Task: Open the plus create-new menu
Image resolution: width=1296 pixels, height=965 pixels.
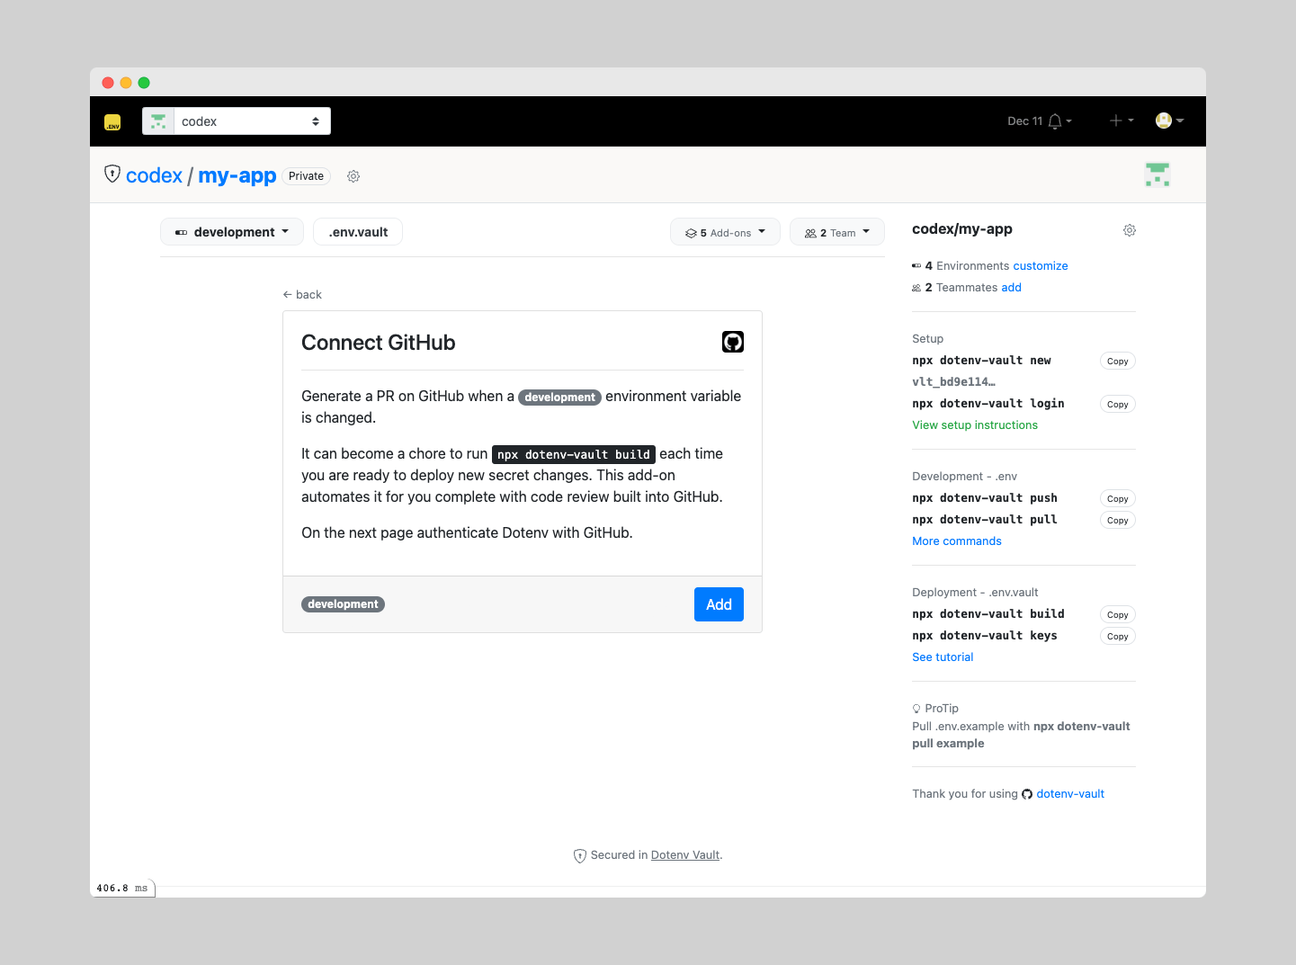Action: point(1121,121)
